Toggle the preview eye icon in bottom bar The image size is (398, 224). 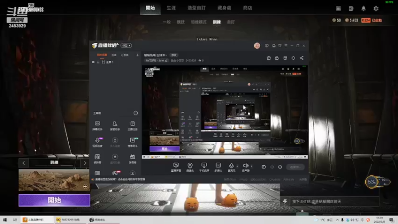[x=272, y=167]
